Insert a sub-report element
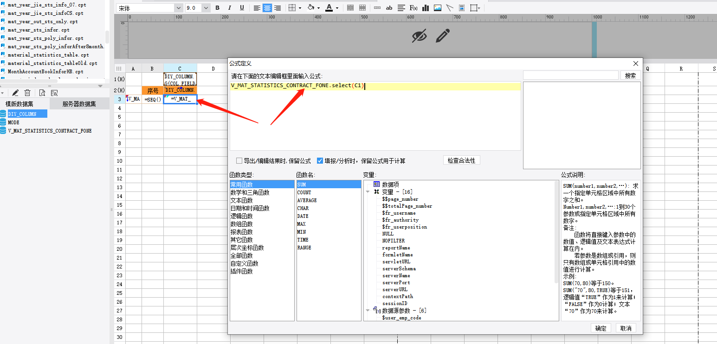Screen dimensions: 717x344 click(x=462, y=8)
